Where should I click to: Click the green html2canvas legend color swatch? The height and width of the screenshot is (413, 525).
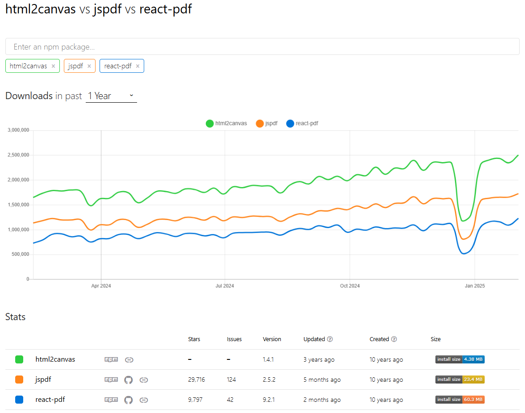coord(209,123)
